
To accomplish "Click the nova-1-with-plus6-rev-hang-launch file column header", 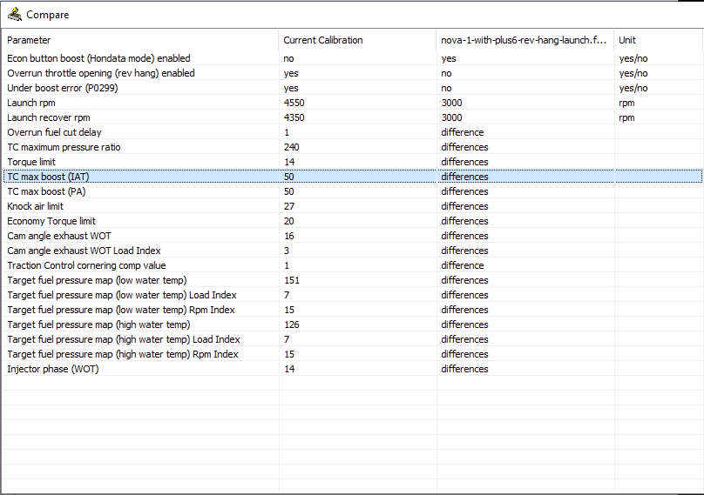I will pos(525,40).
